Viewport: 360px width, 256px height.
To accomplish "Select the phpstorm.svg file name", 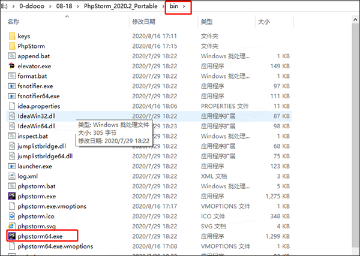I will (x=37, y=227).
